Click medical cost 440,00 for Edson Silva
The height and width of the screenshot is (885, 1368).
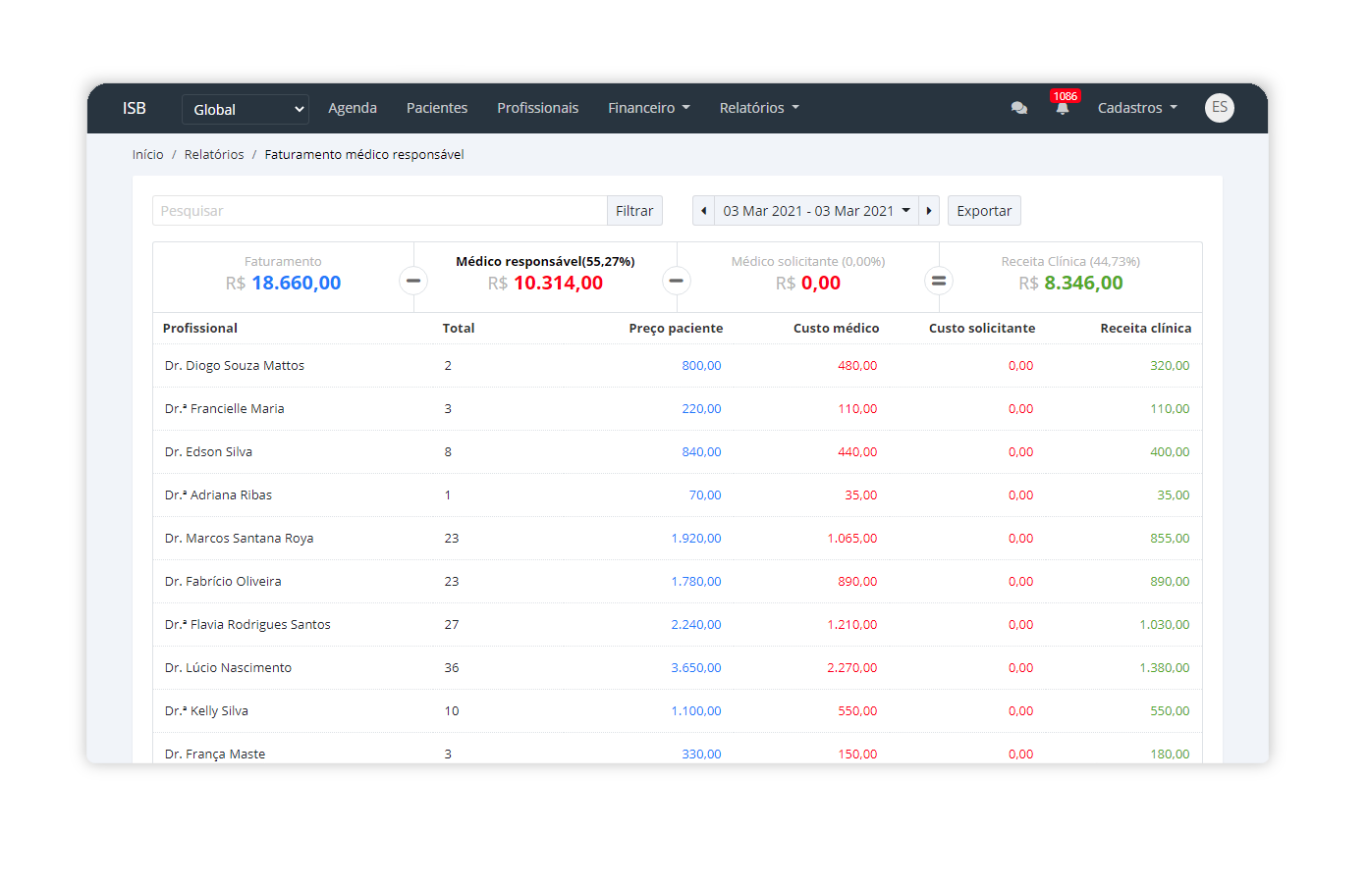[x=857, y=451]
